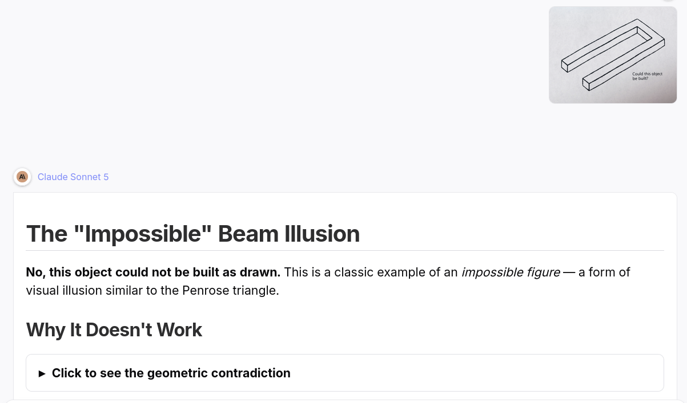
Task: Click the 'Why It Doesn't Work' heading
Action: click(114, 330)
